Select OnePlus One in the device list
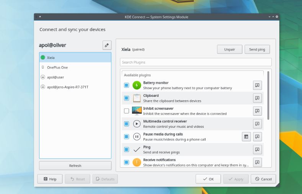Image resolution: width=302 pixels, height=194 pixels. pyautogui.click(x=75, y=67)
